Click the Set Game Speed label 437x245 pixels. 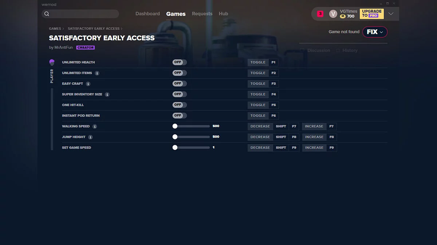point(76,148)
